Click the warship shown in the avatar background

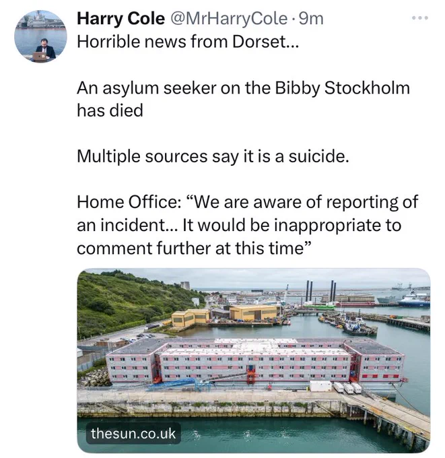pyautogui.click(x=40, y=20)
